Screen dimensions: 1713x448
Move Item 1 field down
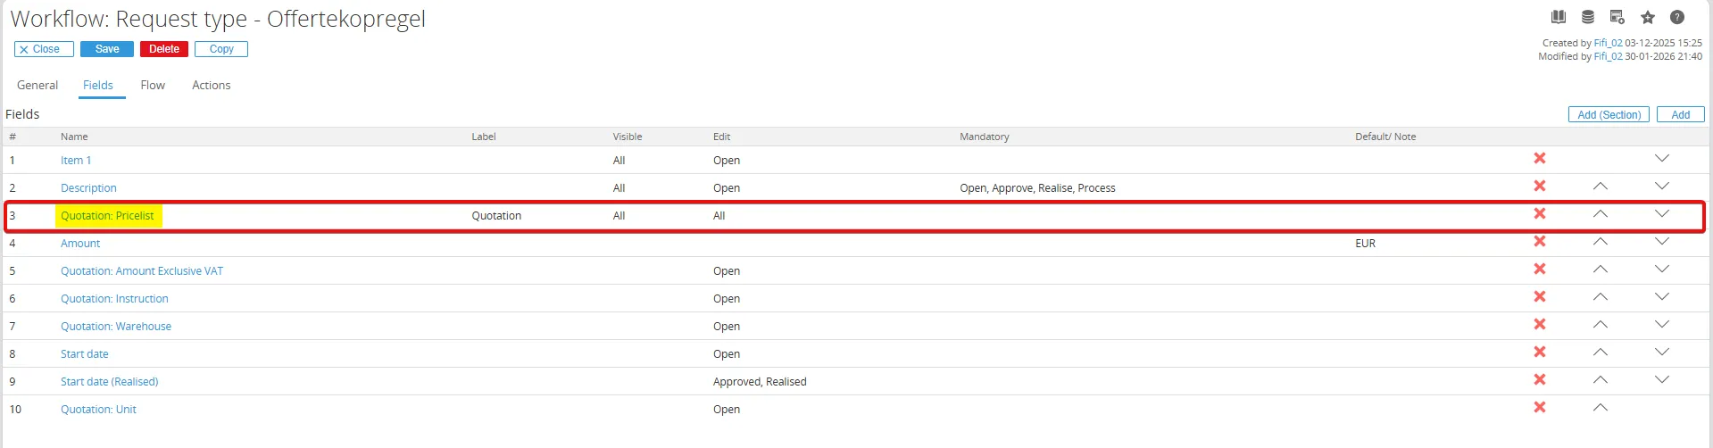pyautogui.click(x=1661, y=159)
